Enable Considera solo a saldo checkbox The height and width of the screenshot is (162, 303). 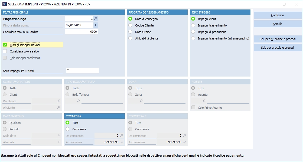(x=5, y=51)
